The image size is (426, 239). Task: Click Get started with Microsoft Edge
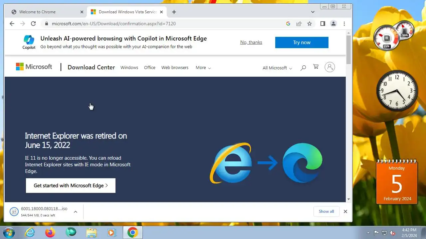click(x=71, y=186)
